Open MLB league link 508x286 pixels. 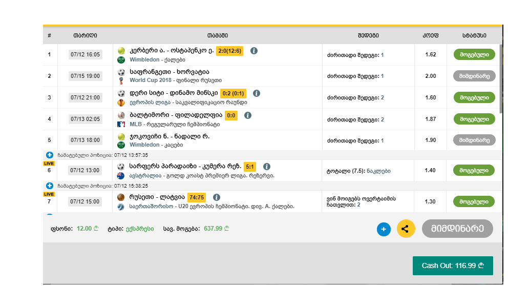[x=136, y=124]
